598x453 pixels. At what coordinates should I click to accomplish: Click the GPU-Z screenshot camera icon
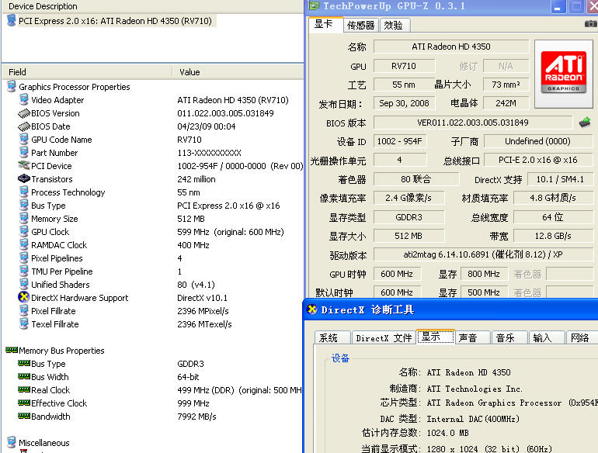(590, 24)
